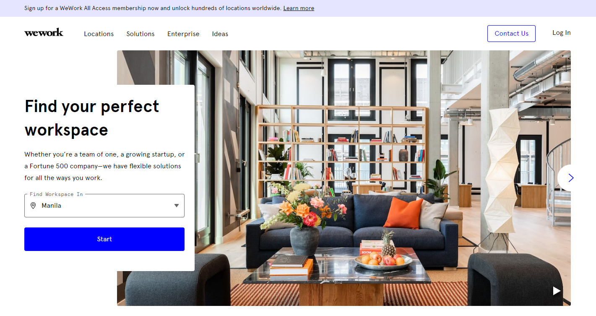The width and height of the screenshot is (596, 316).
Task: Click the Log In link
Action: (562, 33)
